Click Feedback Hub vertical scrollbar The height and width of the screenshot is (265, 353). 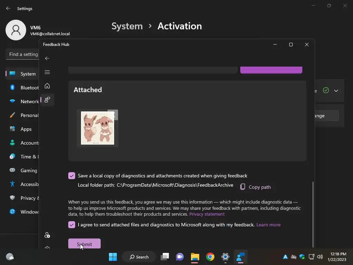click(313, 214)
